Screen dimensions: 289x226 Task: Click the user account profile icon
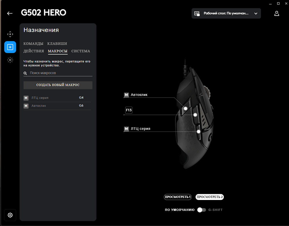click(x=277, y=13)
